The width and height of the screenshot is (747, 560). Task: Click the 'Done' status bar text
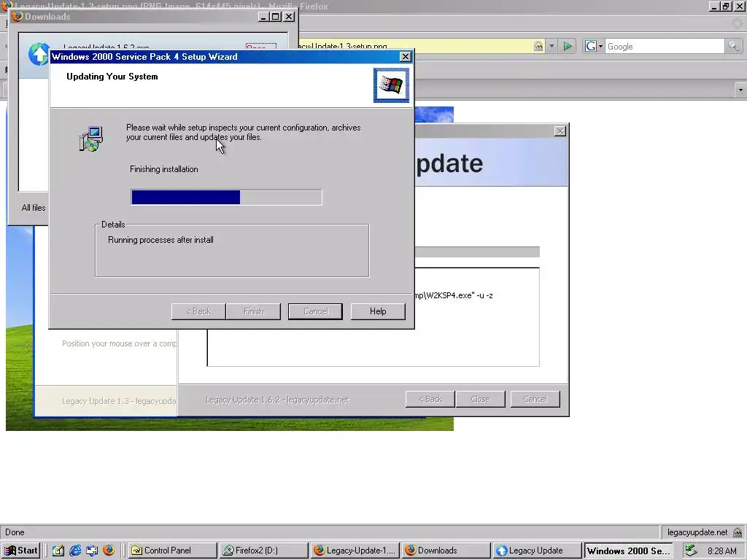point(15,532)
